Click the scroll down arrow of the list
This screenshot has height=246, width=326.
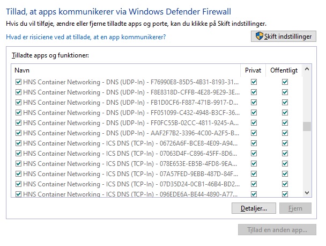(307, 193)
